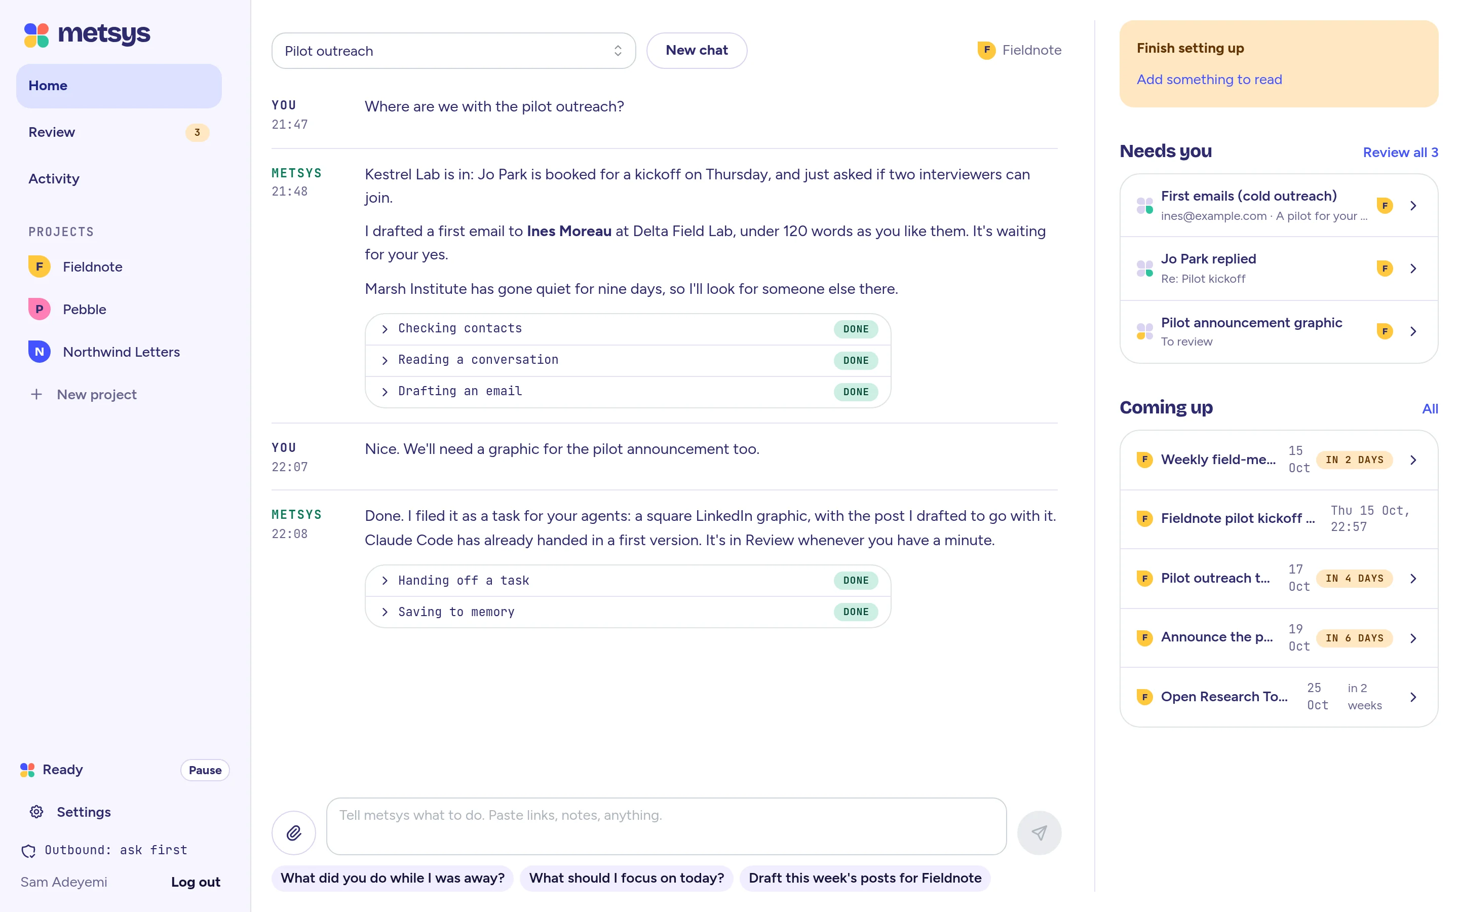The height and width of the screenshot is (912, 1459).
Task: Open Pilot outreach t... upcoming item
Action: point(1279,579)
